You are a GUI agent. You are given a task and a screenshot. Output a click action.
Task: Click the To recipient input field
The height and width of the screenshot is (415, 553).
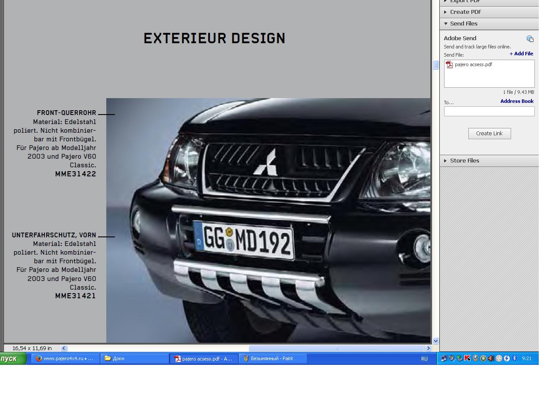click(x=489, y=112)
